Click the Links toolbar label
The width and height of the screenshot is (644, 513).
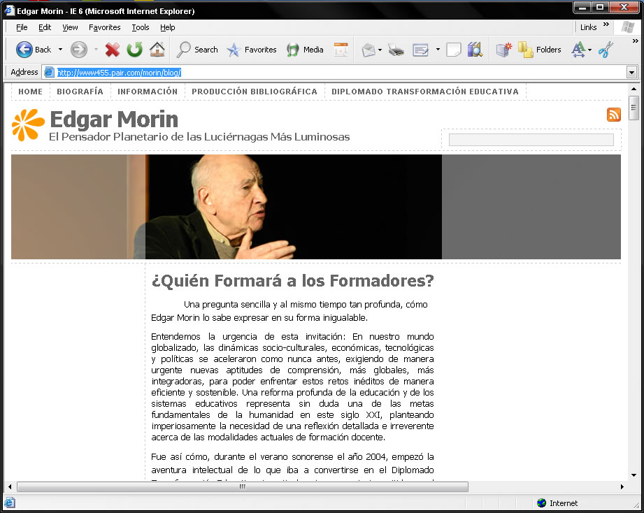[588, 27]
